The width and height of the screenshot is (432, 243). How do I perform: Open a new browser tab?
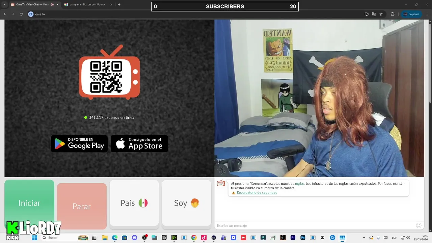[x=119, y=4]
